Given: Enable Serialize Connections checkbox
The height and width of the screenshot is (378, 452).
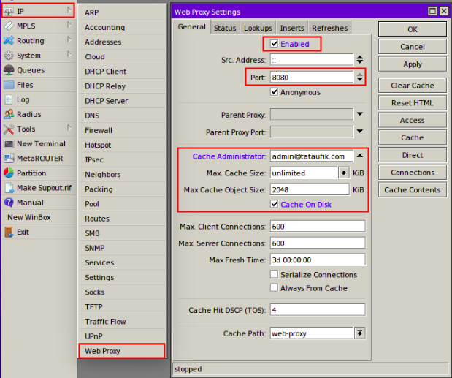Looking at the screenshot, I should point(274,274).
